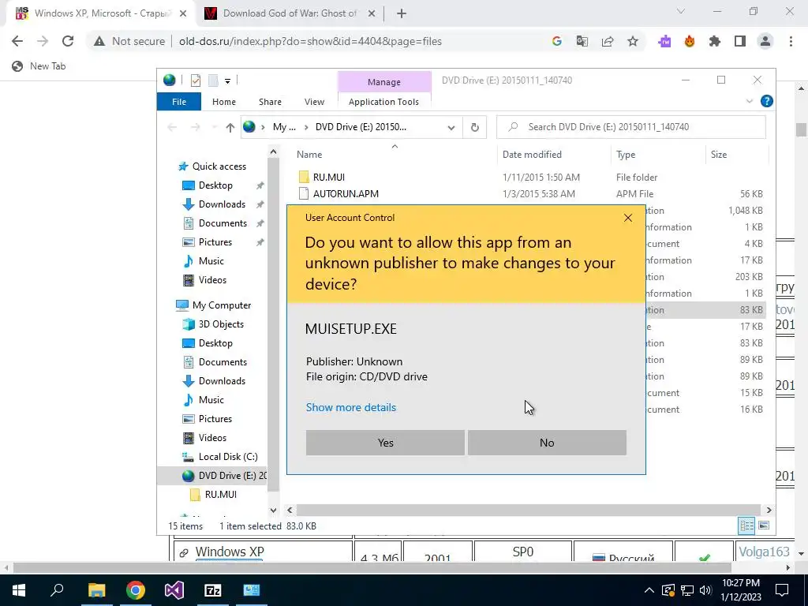Click share page icon in address bar
The height and width of the screenshot is (606, 808).
tap(607, 41)
